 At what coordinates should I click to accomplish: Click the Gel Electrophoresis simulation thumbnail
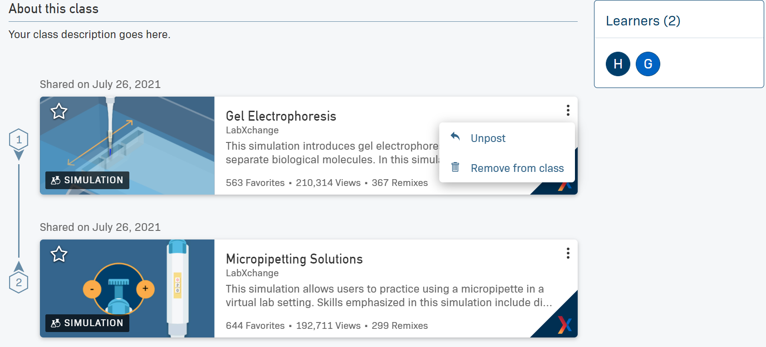point(127,146)
